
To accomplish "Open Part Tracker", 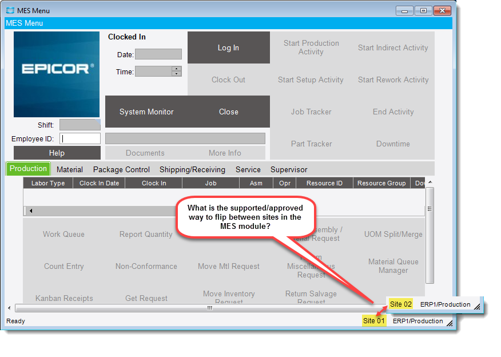I will pos(311,144).
